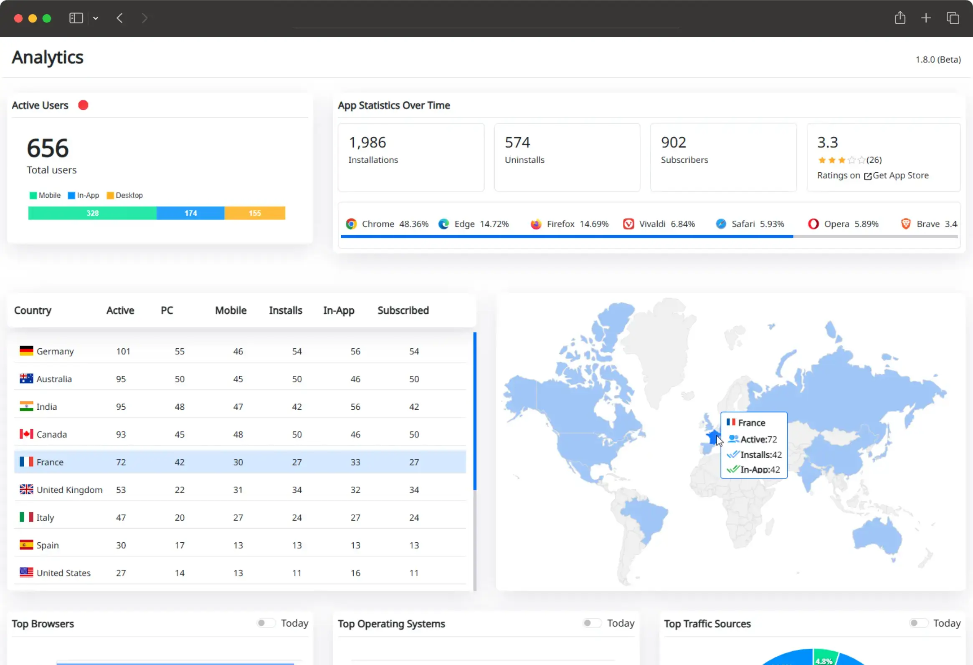973x665 pixels.
Task: Click the France flag in the table
Action: pyautogui.click(x=26, y=461)
